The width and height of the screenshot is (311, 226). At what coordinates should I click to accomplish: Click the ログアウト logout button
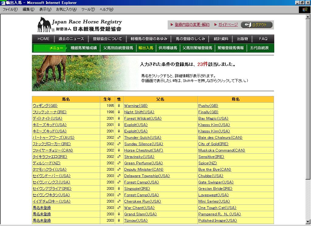[257, 25]
